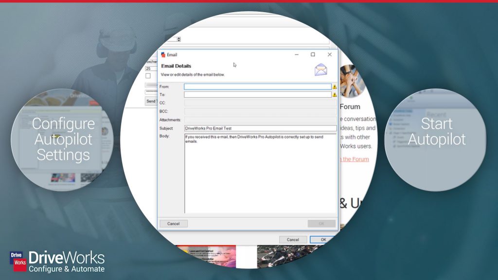This screenshot has width=498, height=280.
Task: Click the Send Test button behind dialog
Action: [152, 101]
